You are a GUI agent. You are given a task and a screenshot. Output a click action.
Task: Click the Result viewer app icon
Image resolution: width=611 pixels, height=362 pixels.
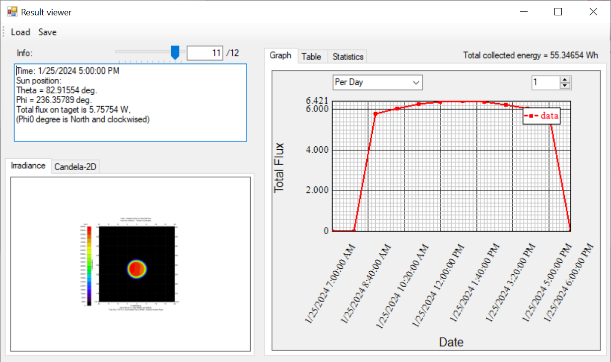(12, 12)
